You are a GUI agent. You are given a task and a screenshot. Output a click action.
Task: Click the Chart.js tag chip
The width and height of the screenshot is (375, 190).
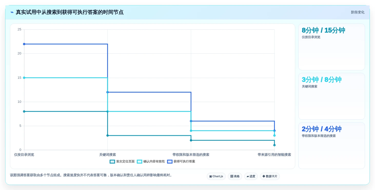click(216, 176)
